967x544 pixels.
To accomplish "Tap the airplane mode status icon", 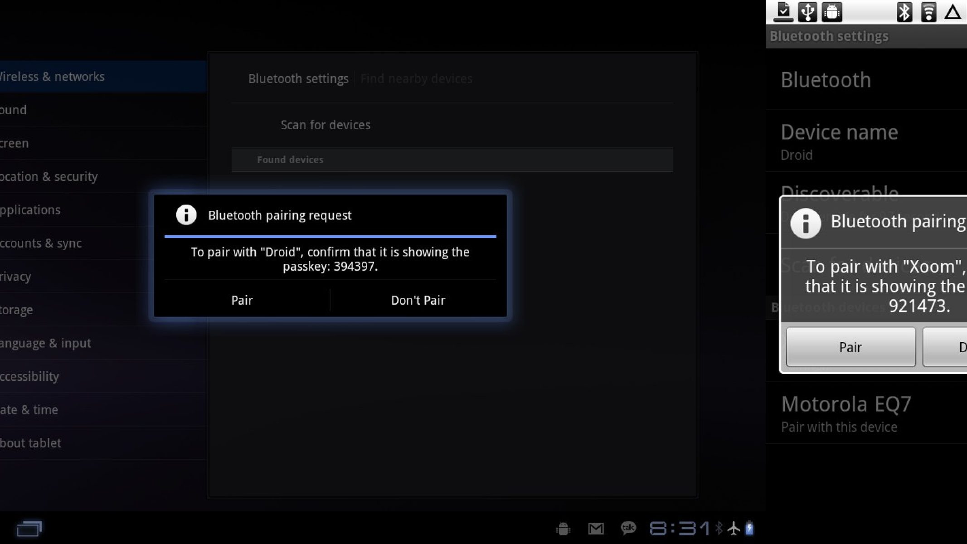I will [x=734, y=528].
